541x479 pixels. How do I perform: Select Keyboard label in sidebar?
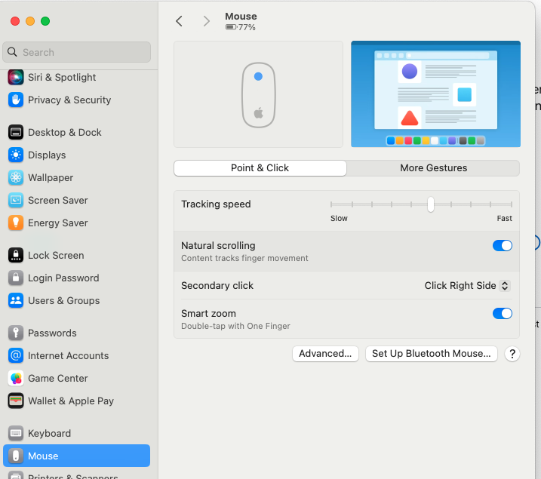click(x=49, y=433)
